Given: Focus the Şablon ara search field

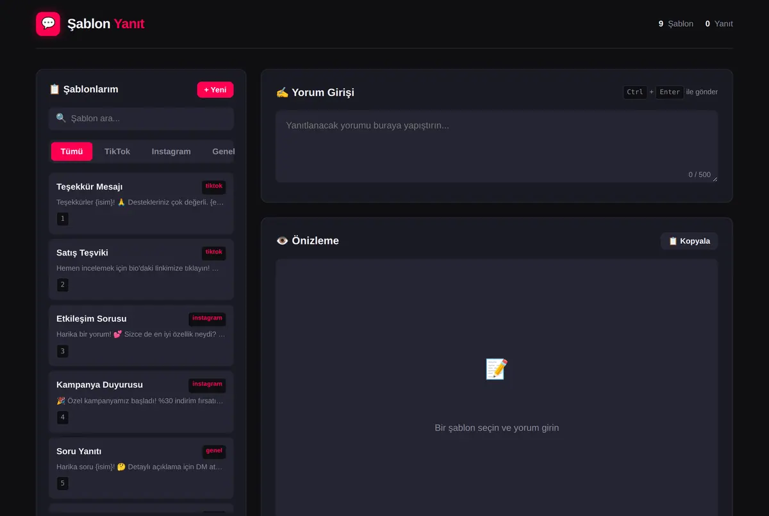Looking at the screenshot, I should (141, 118).
